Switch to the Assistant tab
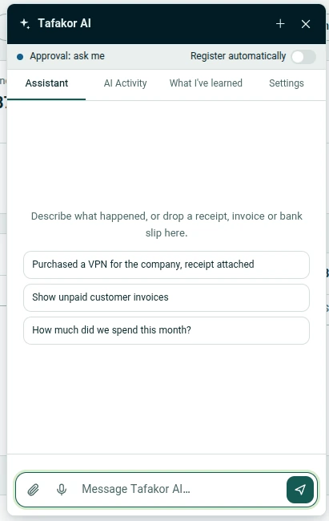 click(x=46, y=83)
